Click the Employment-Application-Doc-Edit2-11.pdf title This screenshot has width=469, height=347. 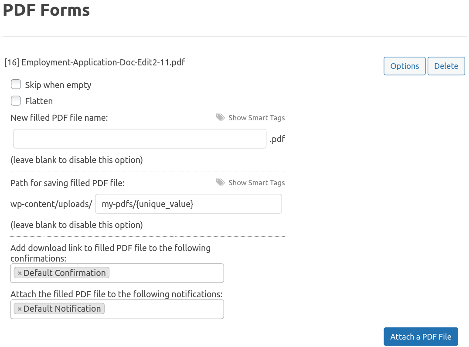(95, 62)
